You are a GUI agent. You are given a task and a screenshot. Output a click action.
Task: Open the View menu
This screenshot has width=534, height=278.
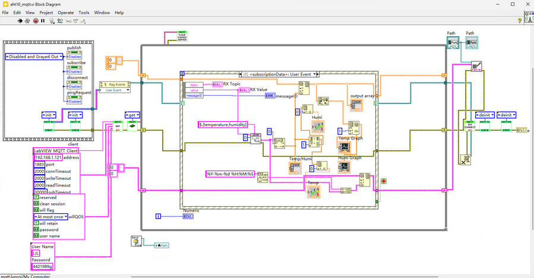click(x=30, y=12)
